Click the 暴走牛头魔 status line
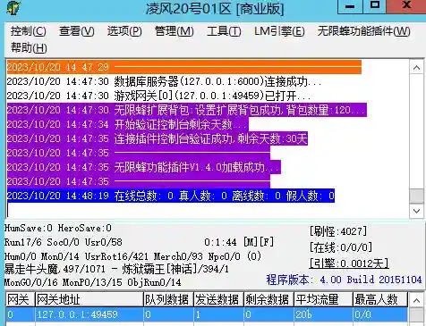 [x=116, y=269]
